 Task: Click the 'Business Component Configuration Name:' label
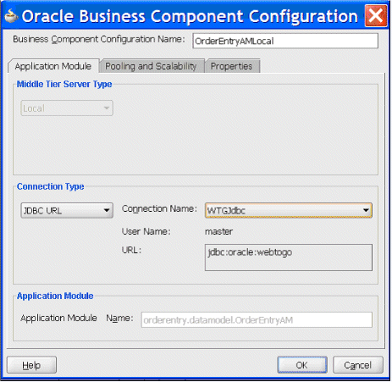99,39
